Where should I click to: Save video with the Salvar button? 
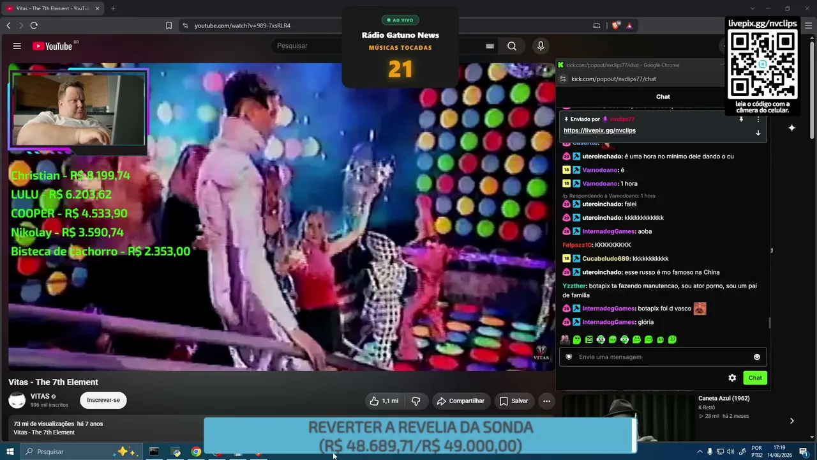tap(514, 401)
